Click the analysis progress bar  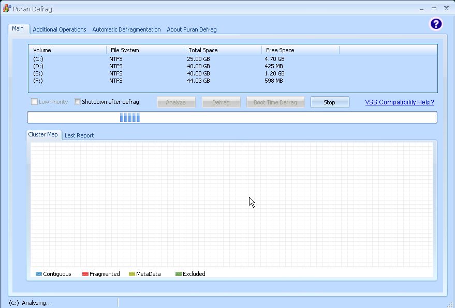[232, 117]
